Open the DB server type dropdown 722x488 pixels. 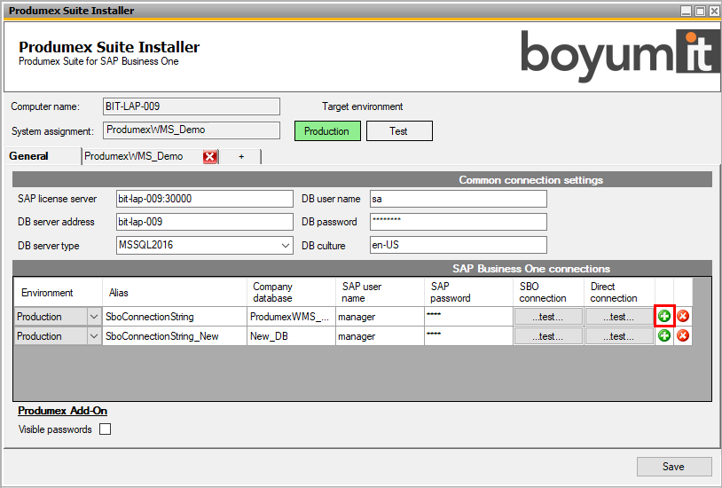(286, 245)
